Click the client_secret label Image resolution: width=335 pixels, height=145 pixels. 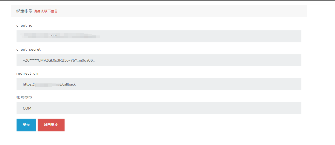[x=29, y=50]
